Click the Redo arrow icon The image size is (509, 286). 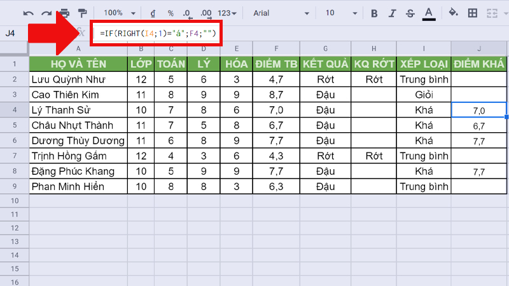[46, 13]
